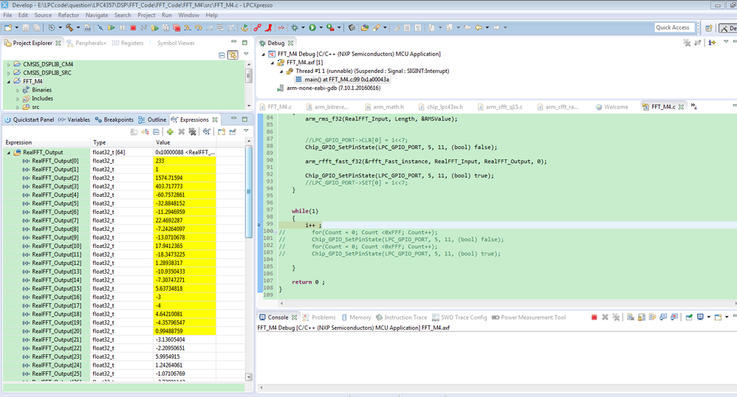
Task: Open the Run menu
Action: [x=167, y=15]
